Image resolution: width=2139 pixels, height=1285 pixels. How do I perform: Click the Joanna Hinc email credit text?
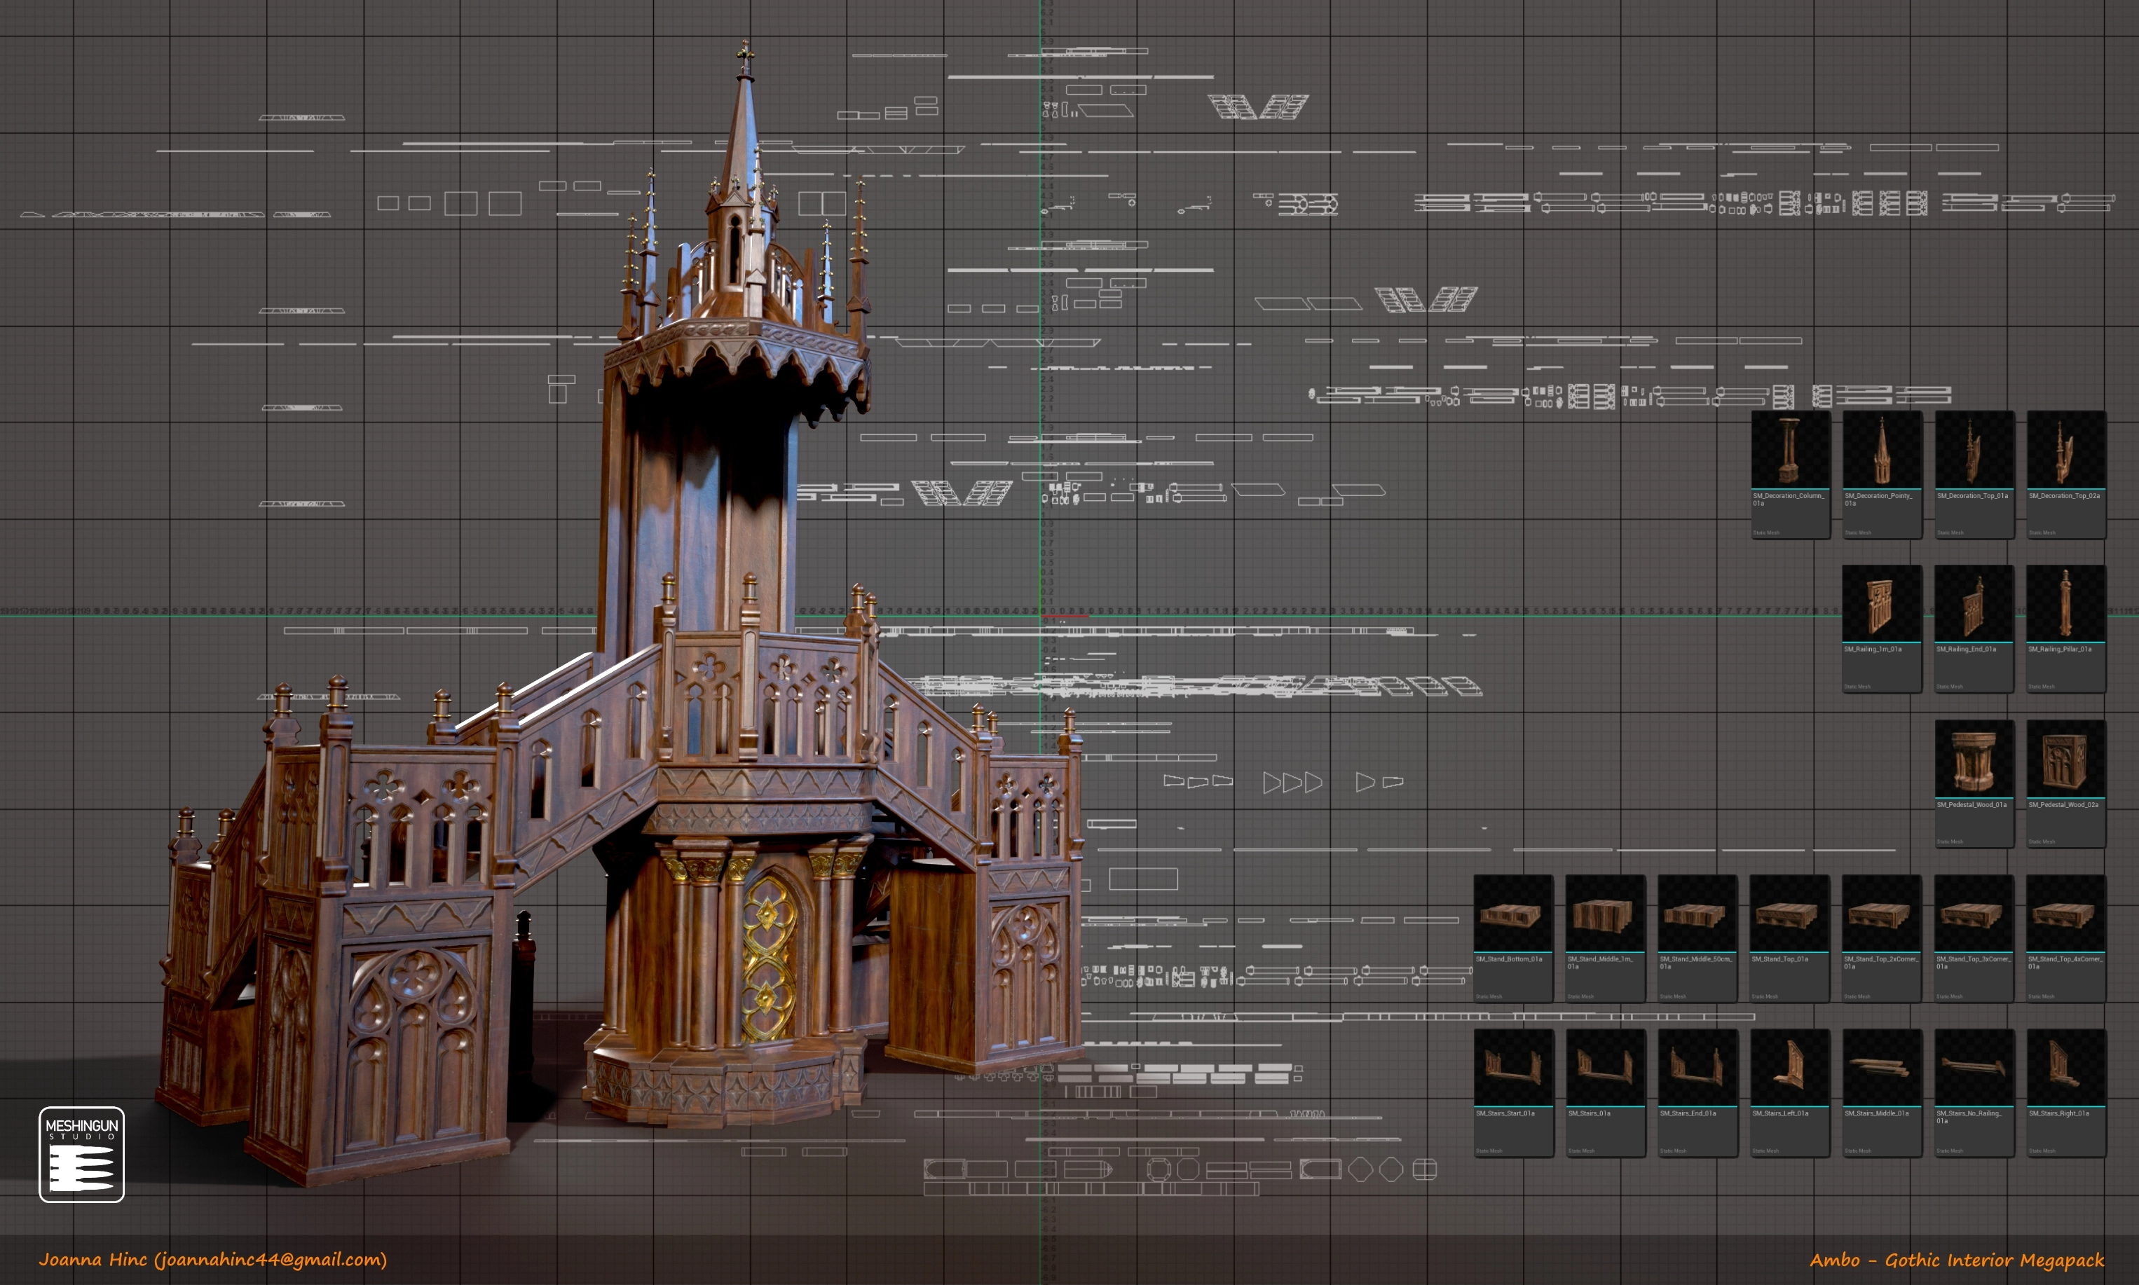[x=212, y=1259]
